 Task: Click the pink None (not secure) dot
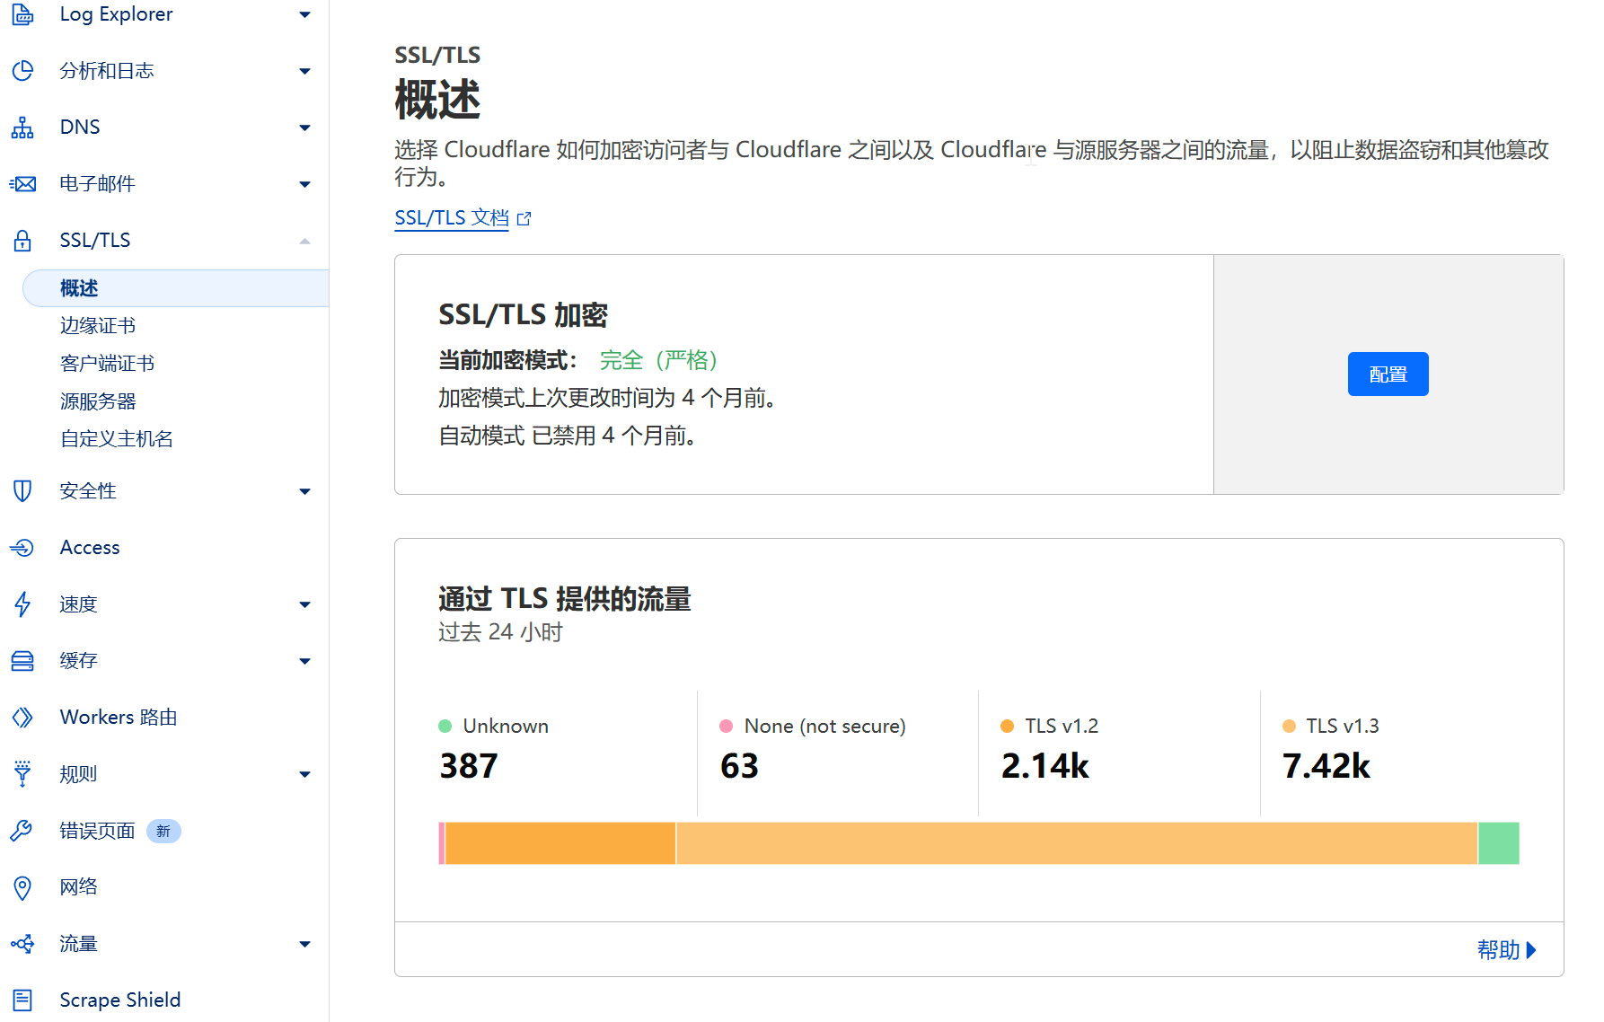(726, 727)
